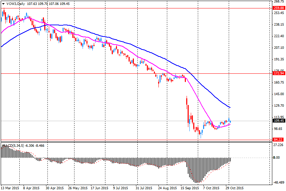Click the MACD(5,34,5) indicator label
The width and height of the screenshot is (286, 191).
(13, 146)
